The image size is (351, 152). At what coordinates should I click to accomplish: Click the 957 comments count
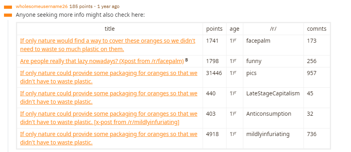point(312,73)
